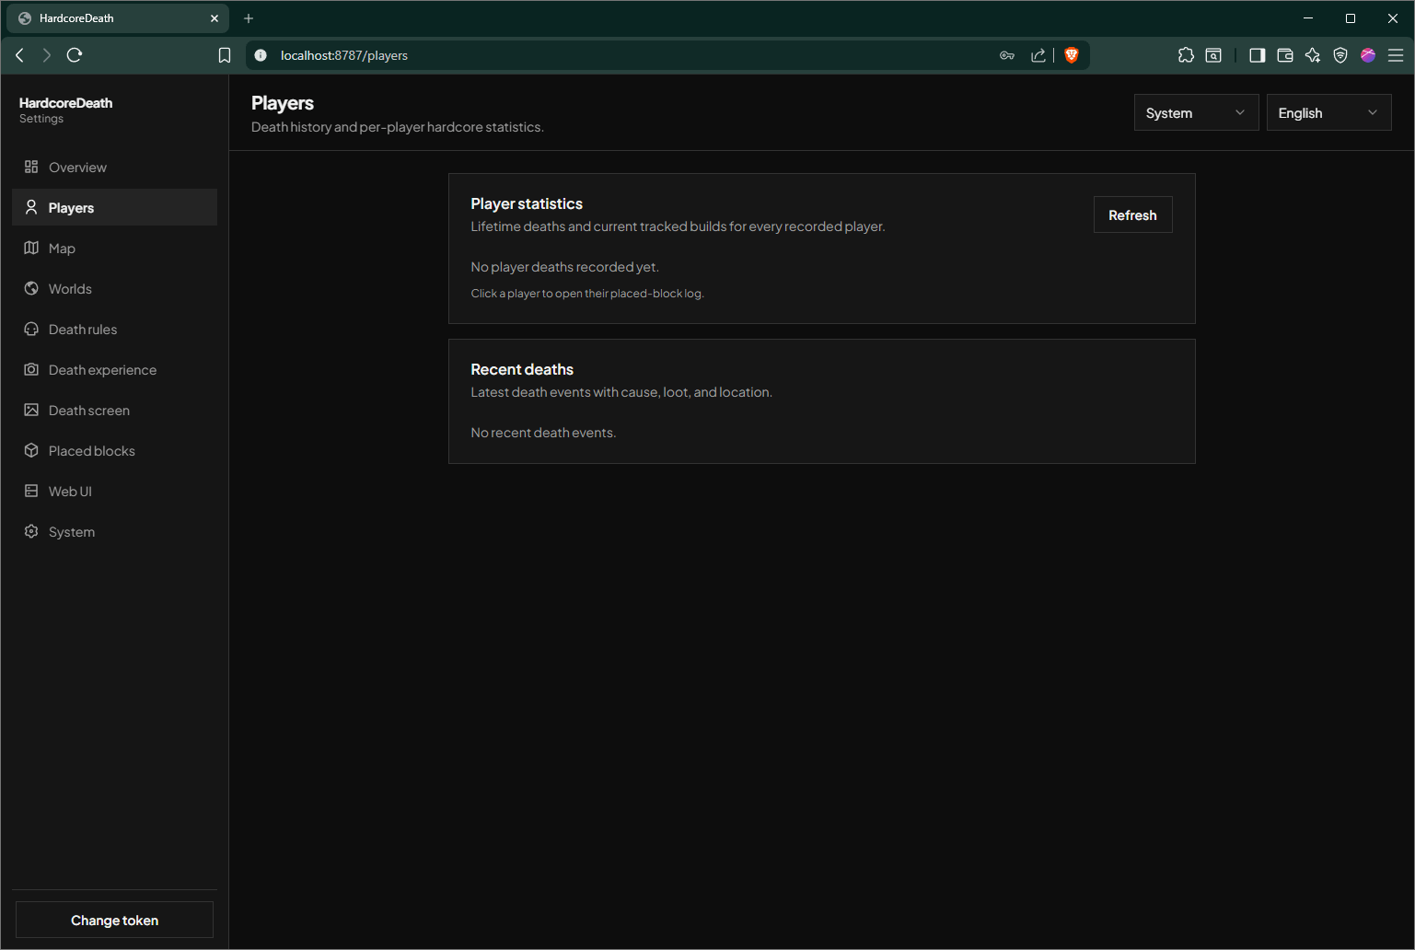Select the HardcoreDeath browser tab
The width and height of the screenshot is (1415, 950).
tap(117, 18)
